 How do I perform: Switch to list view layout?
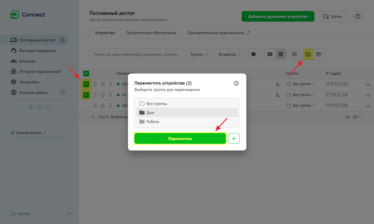pos(281,54)
